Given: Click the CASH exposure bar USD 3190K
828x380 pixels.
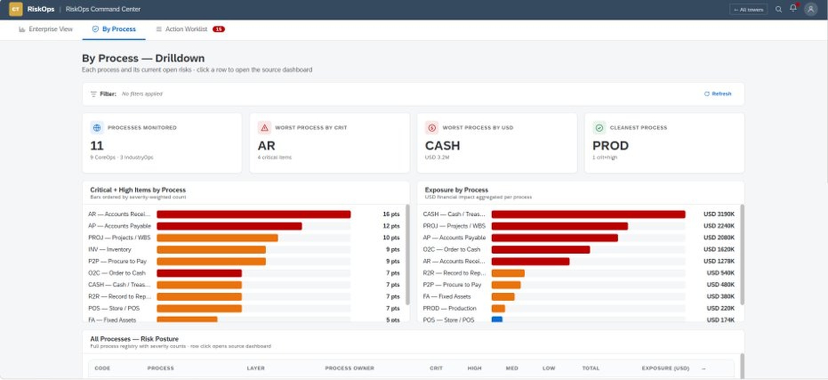Looking at the screenshot, I should click(588, 214).
